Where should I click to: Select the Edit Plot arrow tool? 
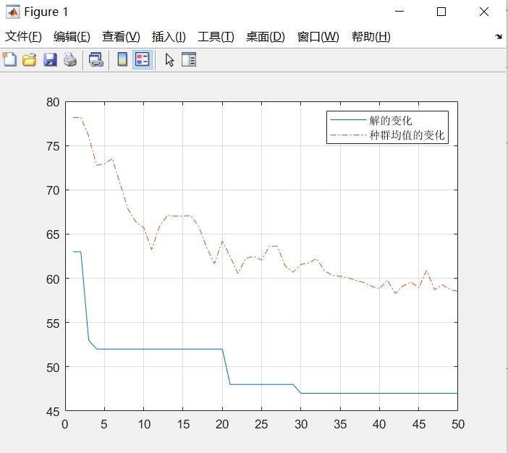(169, 60)
